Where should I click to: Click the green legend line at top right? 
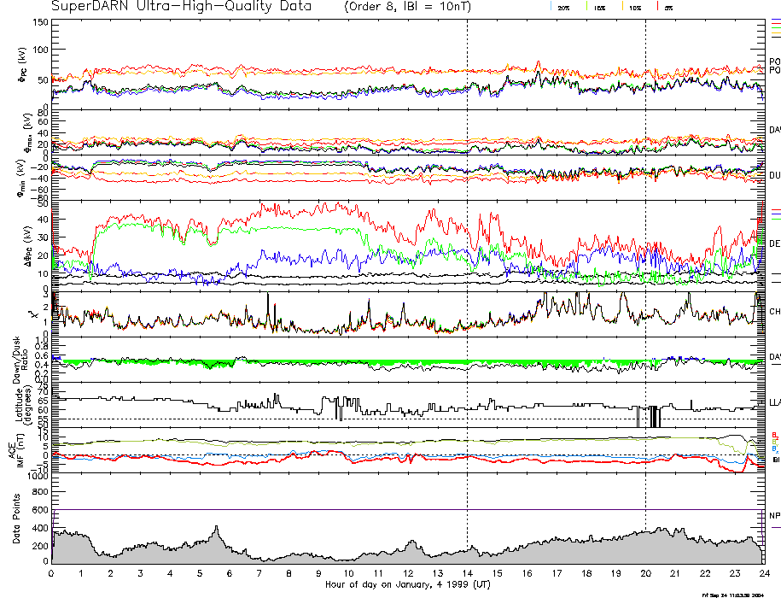coord(775,28)
